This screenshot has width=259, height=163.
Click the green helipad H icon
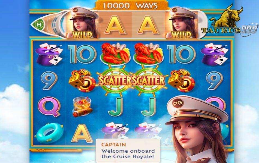[39, 25]
